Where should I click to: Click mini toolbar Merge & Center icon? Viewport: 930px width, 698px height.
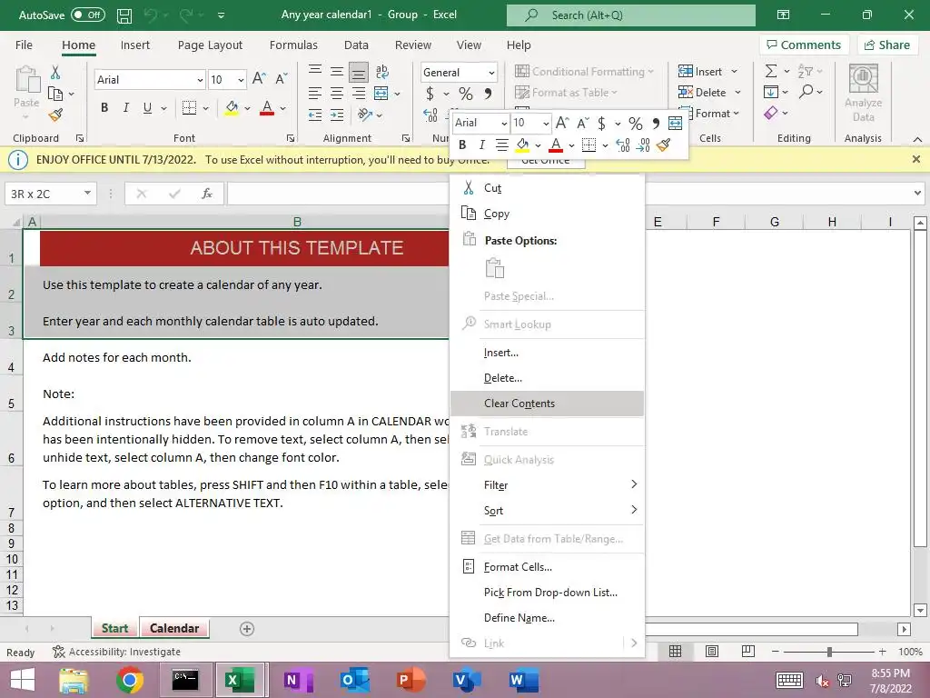tap(675, 123)
